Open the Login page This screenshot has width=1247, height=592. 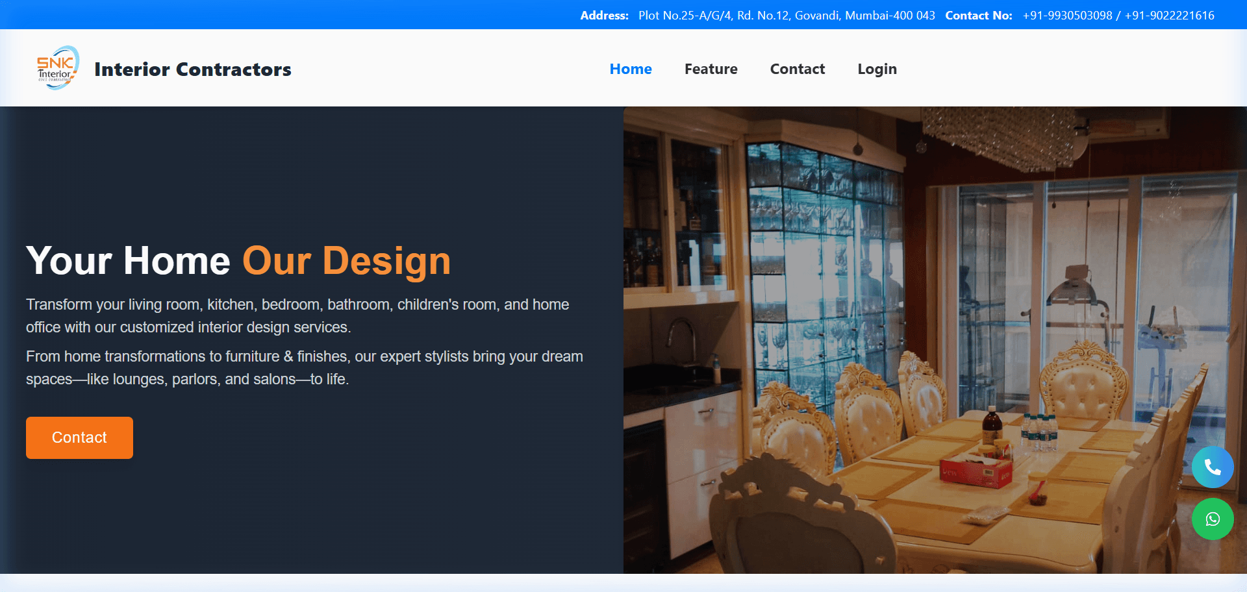click(x=877, y=69)
